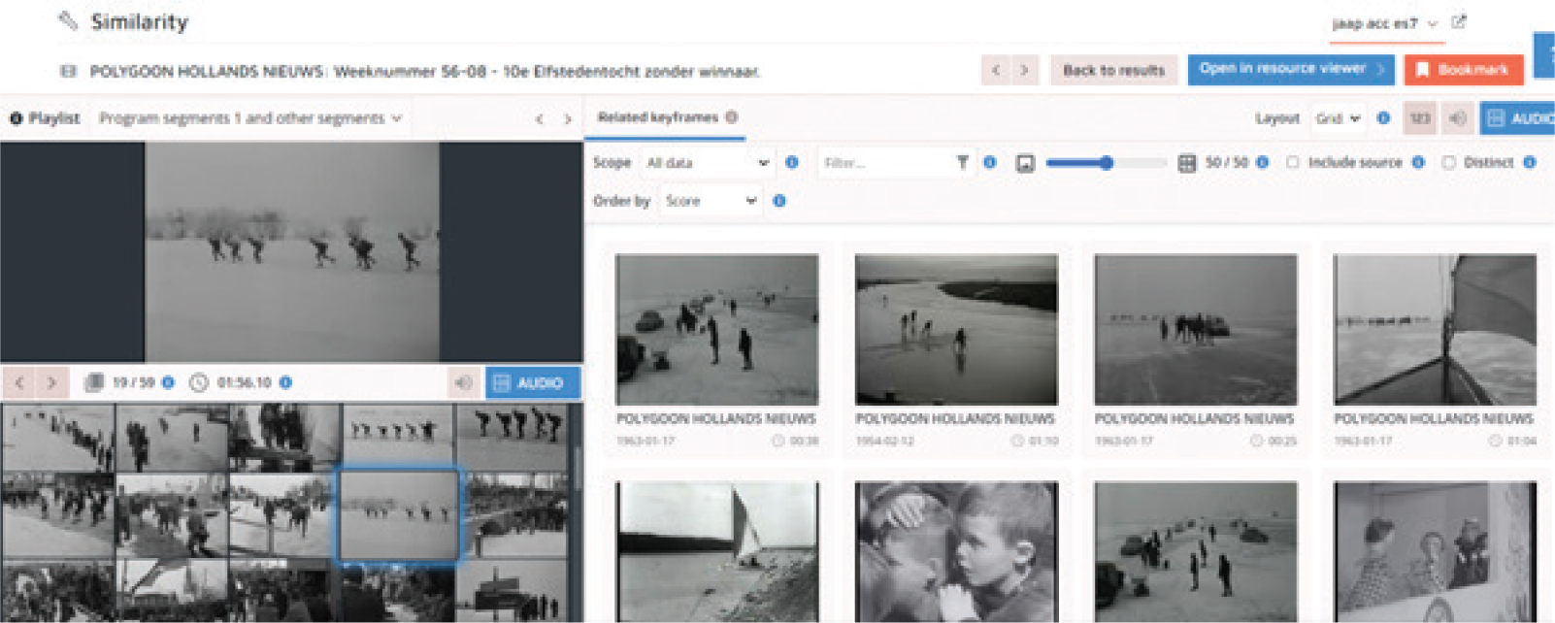Go to next result arrow beside Back to results
Image resolution: width=1555 pixels, height=623 pixels.
tap(1024, 70)
